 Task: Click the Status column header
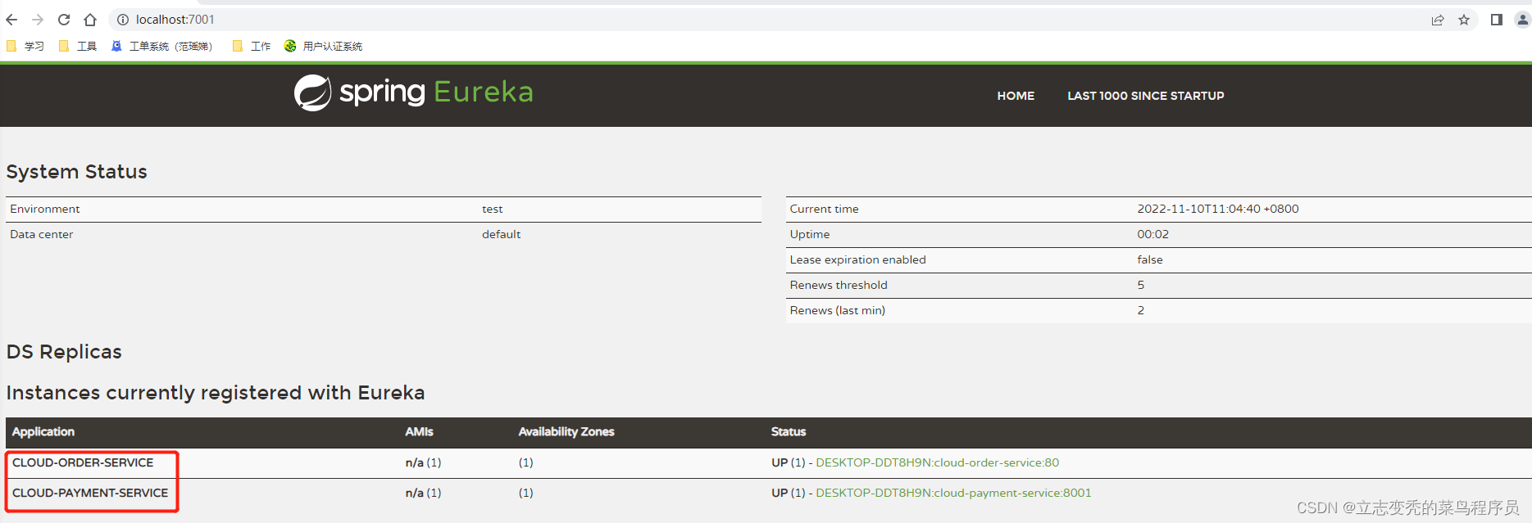pyautogui.click(x=789, y=431)
